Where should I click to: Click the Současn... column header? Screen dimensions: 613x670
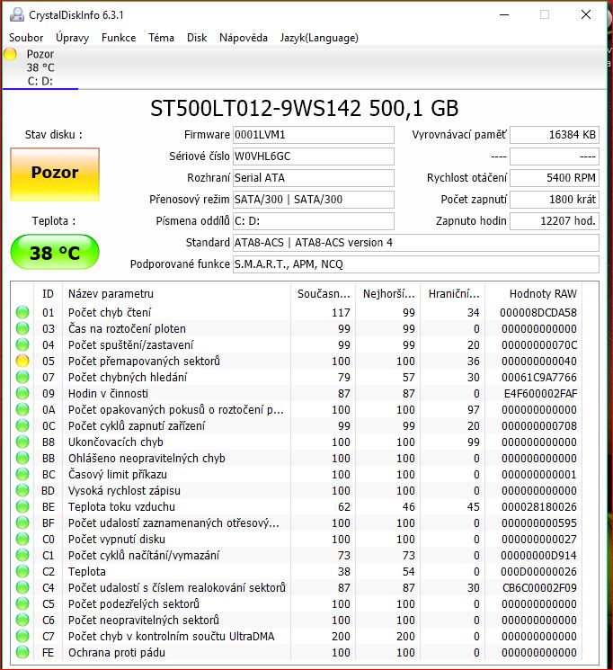(x=324, y=294)
